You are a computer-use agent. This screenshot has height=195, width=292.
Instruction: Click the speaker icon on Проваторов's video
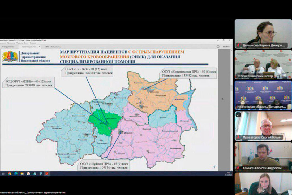(x=238, y=115)
